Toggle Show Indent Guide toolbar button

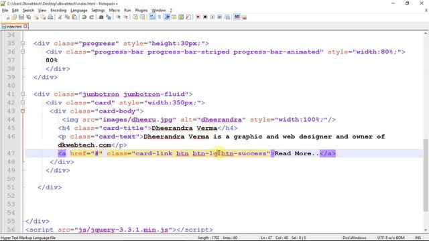pyautogui.click(x=167, y=17)
